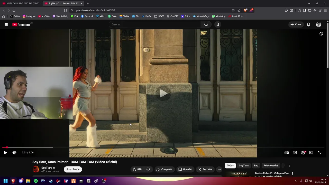Open the account avatar menu
329x185 pixels.
click(x=318, y=24)
